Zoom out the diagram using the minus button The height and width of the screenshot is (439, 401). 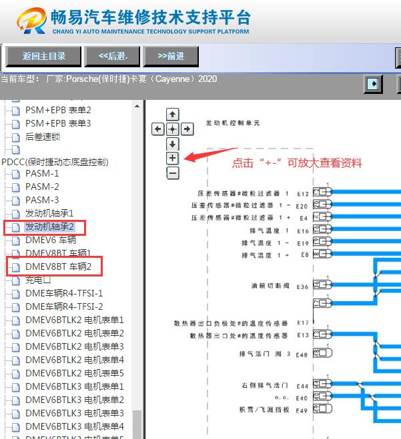(173, 173)
